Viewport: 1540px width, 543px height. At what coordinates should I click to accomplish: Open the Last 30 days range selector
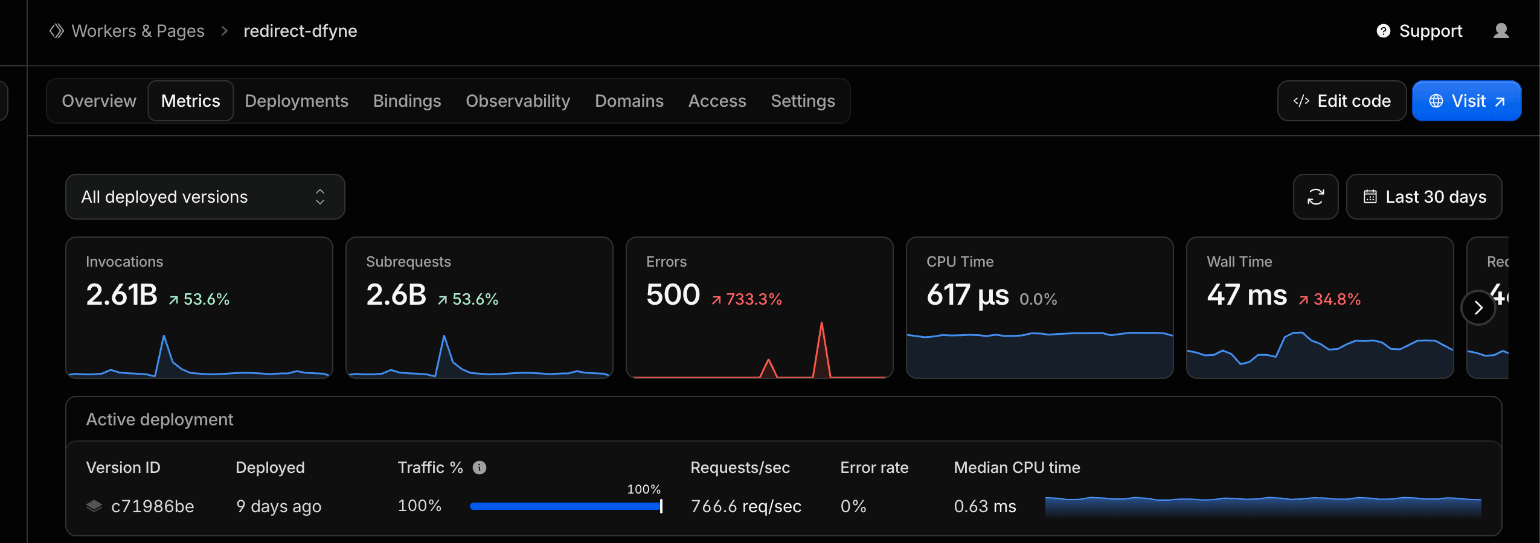click(1424, 197)
